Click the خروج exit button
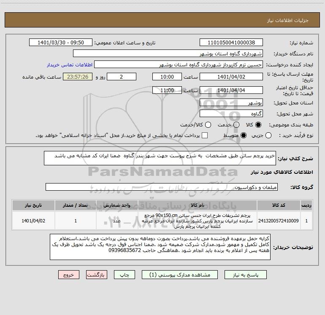Viewport: 325px width, 315px height. click(x=69, y=275)
